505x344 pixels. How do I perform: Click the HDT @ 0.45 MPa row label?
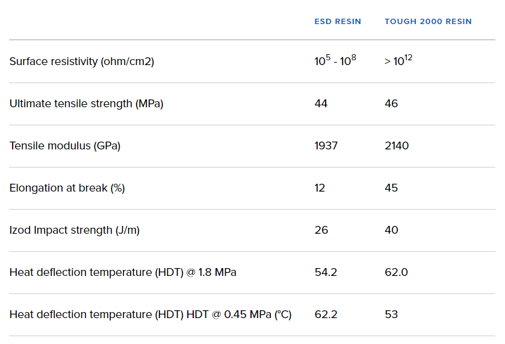click(x=150, y=314)
